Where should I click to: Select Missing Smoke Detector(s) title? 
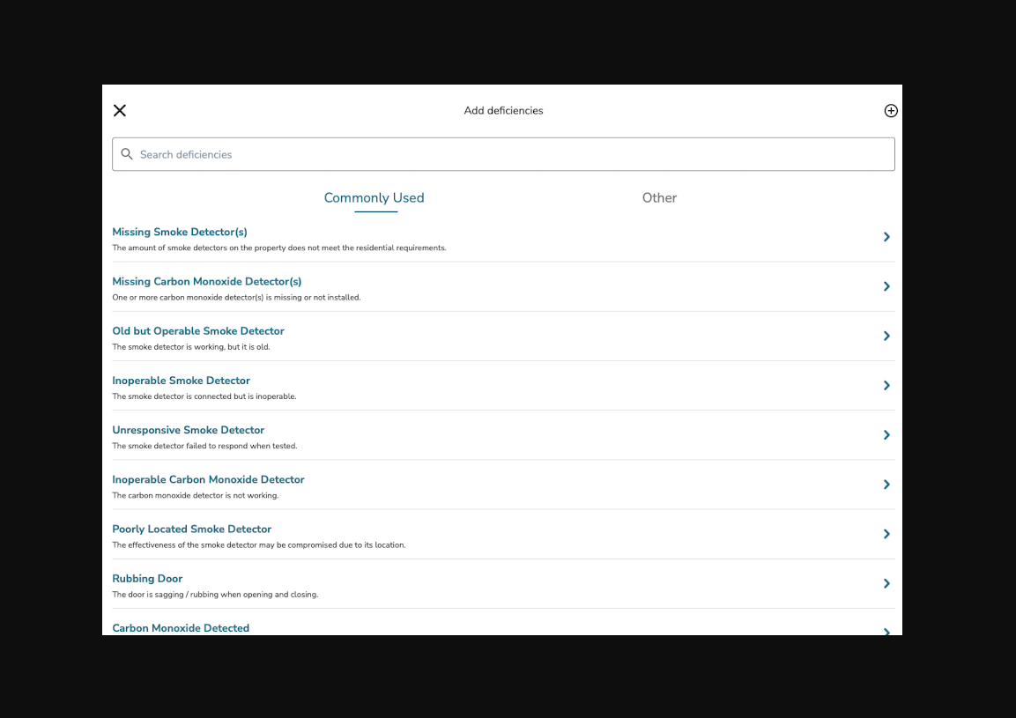tap(180, 232)
